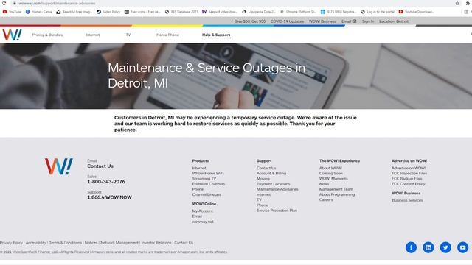
Task: Open the Internet menu in main navigation
Action: [x=92, y=35]
